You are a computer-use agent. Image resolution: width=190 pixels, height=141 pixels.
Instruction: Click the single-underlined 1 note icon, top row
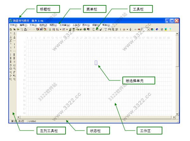pos(14,33)
